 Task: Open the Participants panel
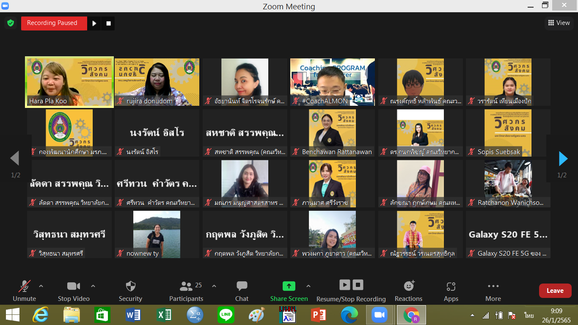point(186,286)
